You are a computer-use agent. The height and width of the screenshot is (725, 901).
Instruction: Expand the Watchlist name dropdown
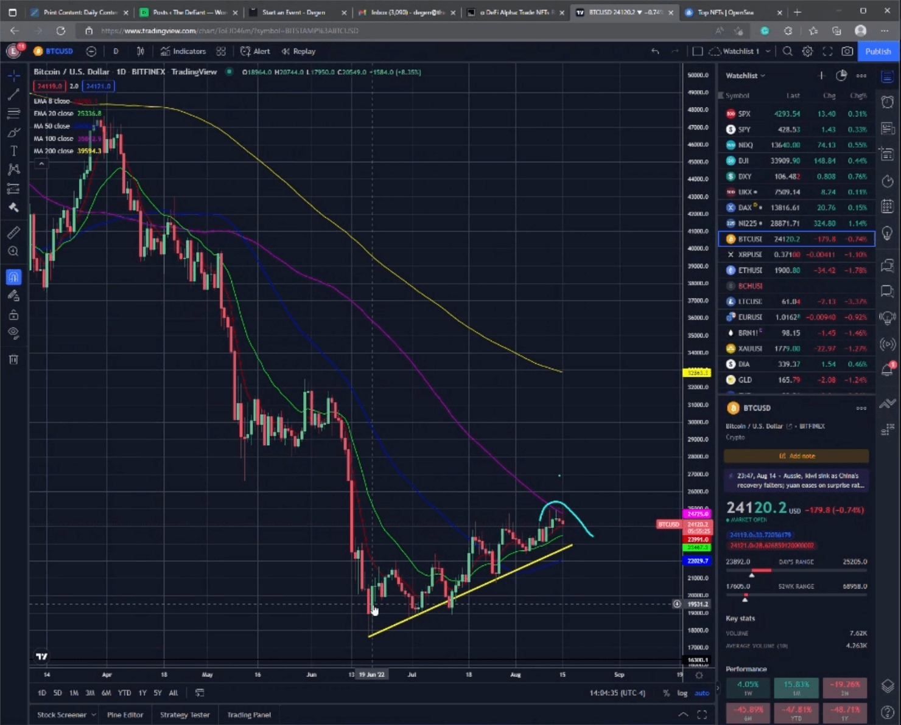(746, 75)
